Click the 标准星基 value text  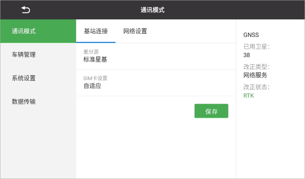coord(95,60)
